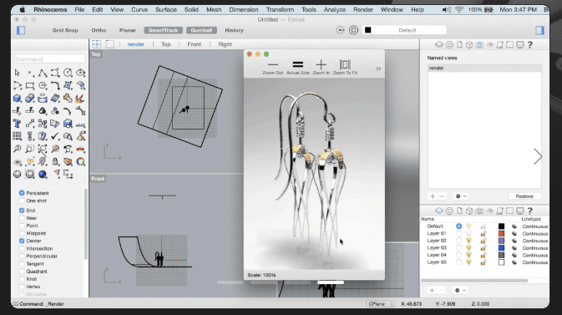Select the Polygon tool
This screenshot has height=315, width=562.
43,85
